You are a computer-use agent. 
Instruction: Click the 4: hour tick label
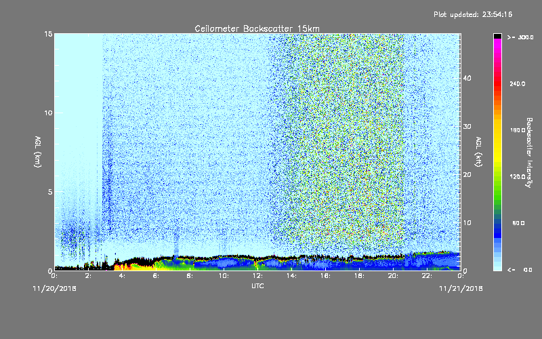122,276
